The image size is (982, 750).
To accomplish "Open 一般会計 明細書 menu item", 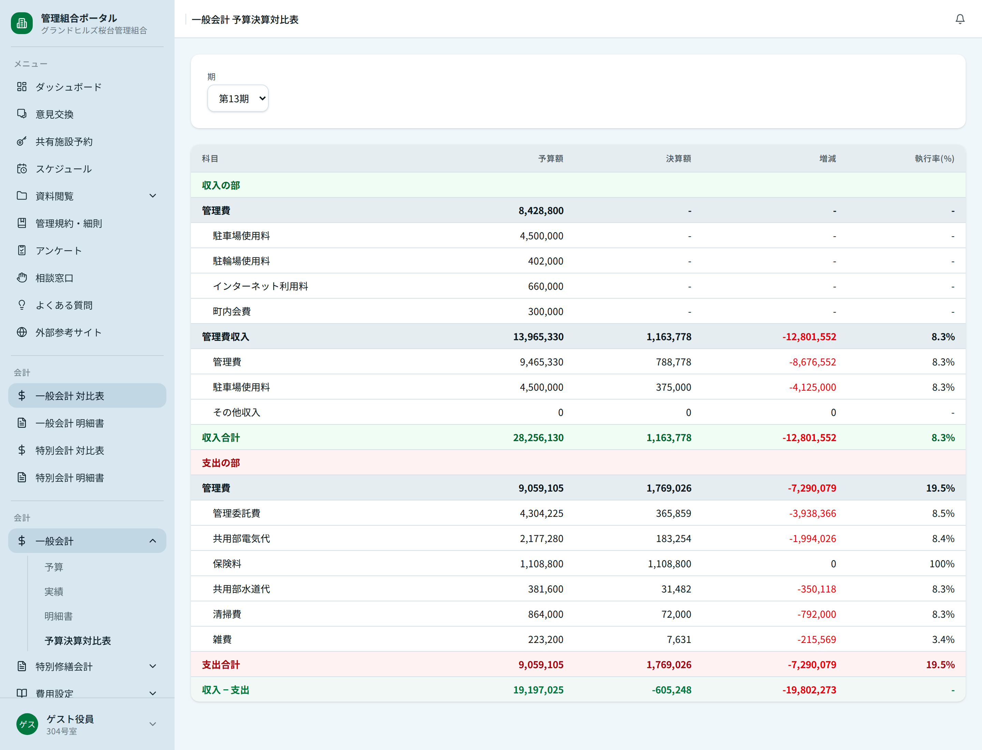I will [x=70, y=423].
